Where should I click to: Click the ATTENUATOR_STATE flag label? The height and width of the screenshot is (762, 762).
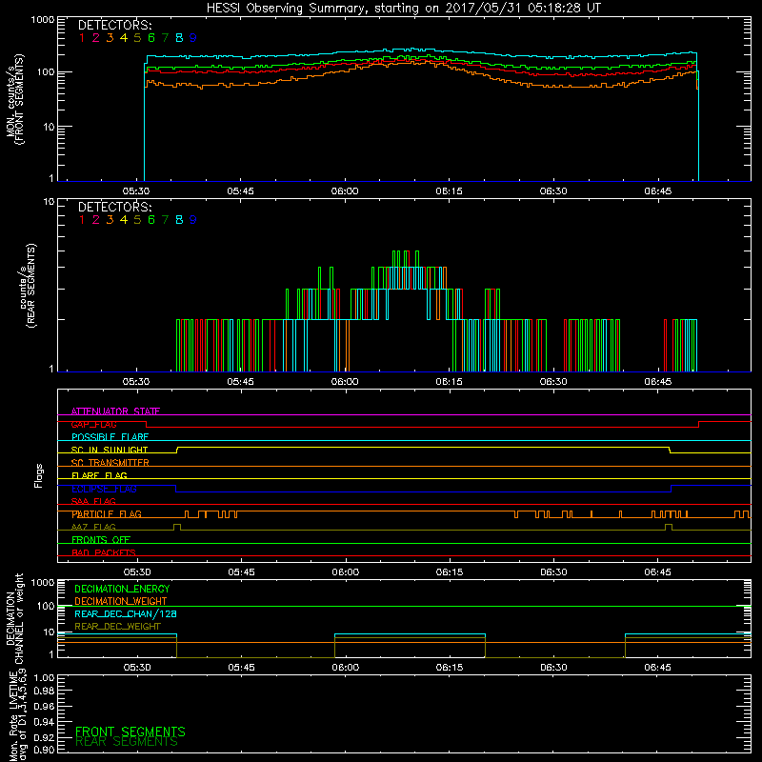(115, 411)
